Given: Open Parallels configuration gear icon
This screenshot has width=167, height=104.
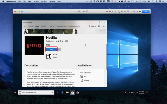Looking at the screenshot, I should coord(140,11).
